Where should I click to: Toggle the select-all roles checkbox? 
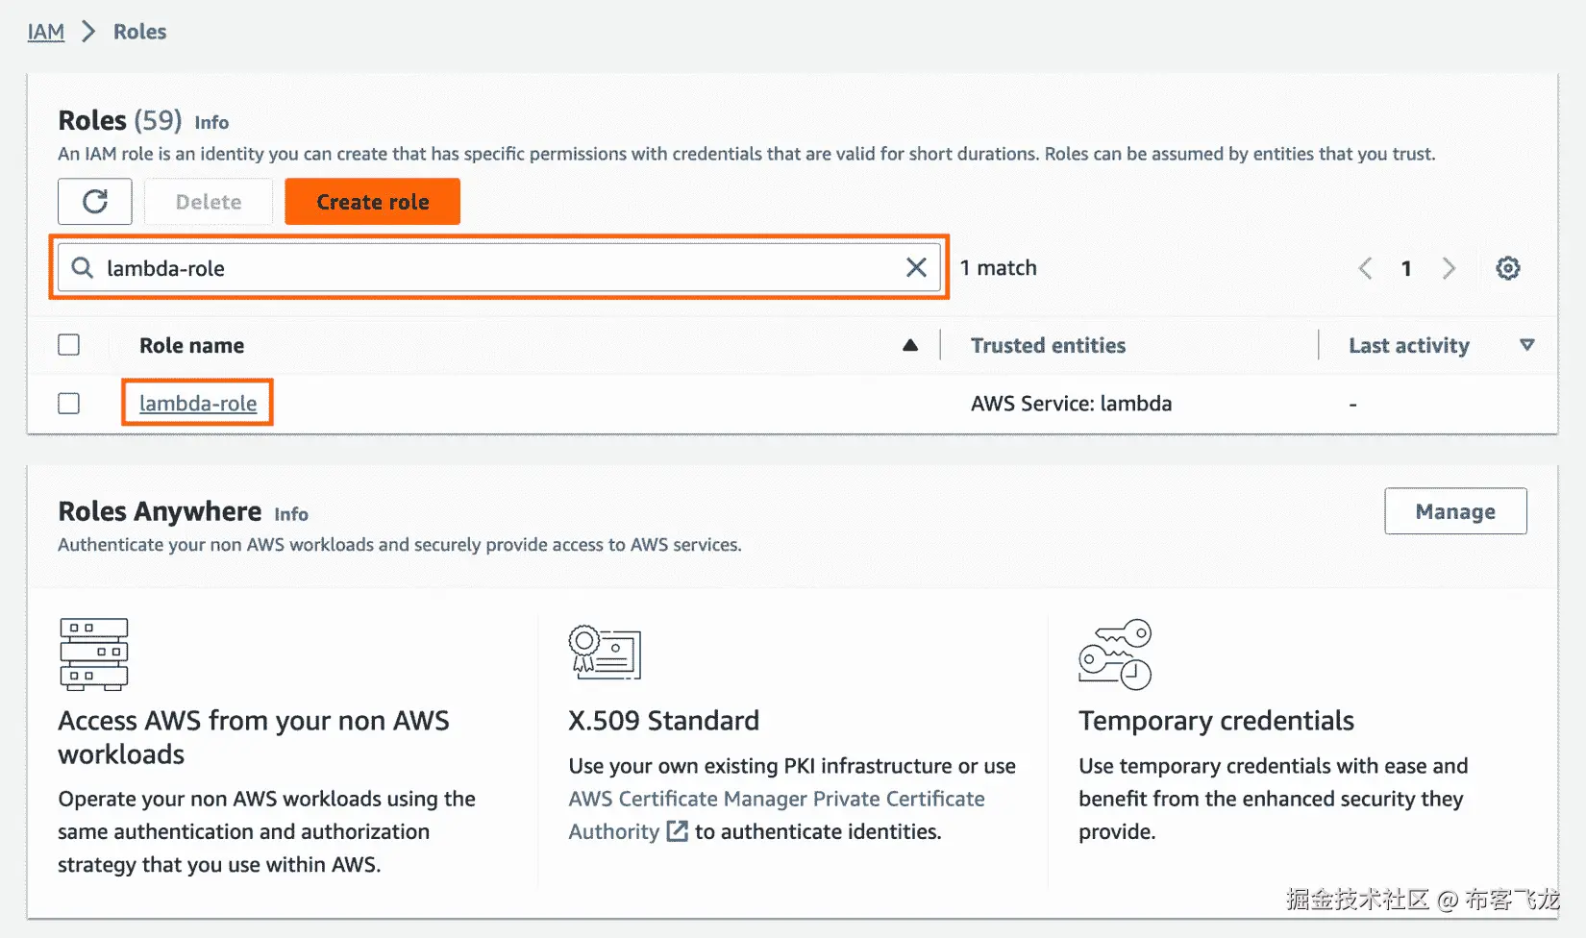point(69,345)
